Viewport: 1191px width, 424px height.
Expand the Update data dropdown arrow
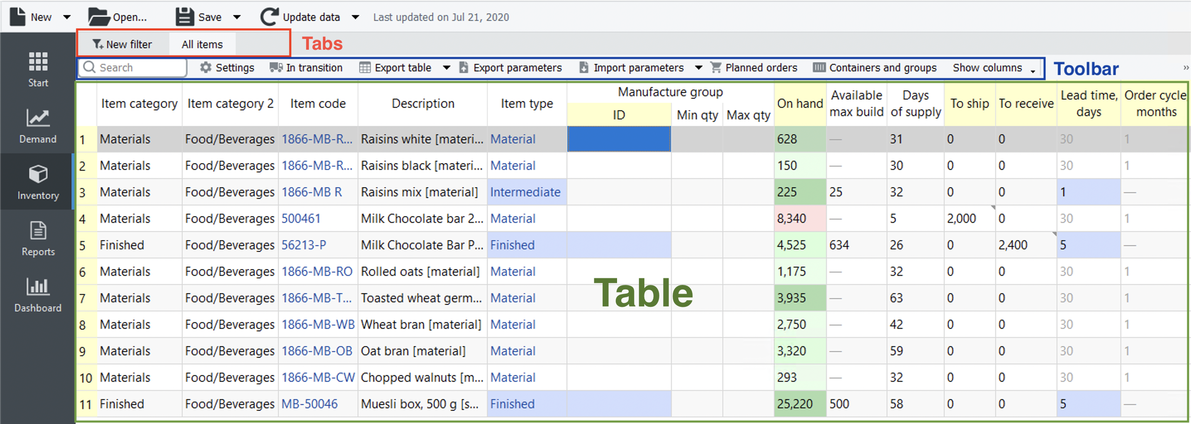click(355, 17)
